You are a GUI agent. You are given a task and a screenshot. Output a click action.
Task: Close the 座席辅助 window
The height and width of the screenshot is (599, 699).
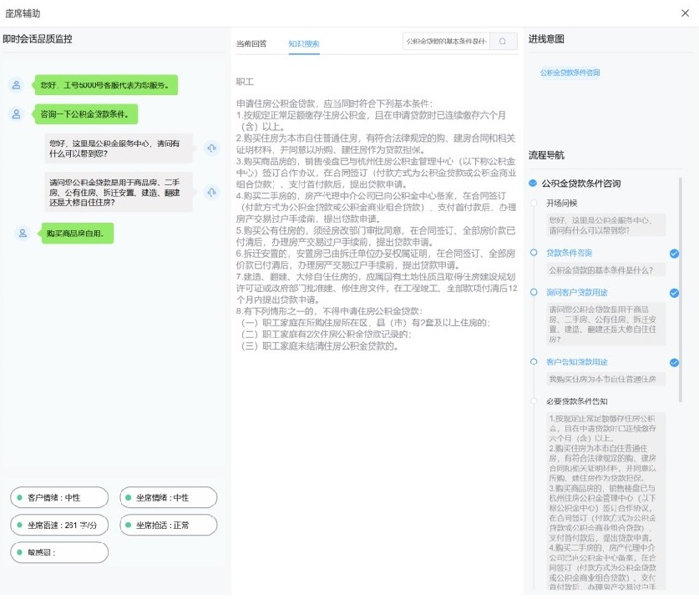(x=685, y=13)
